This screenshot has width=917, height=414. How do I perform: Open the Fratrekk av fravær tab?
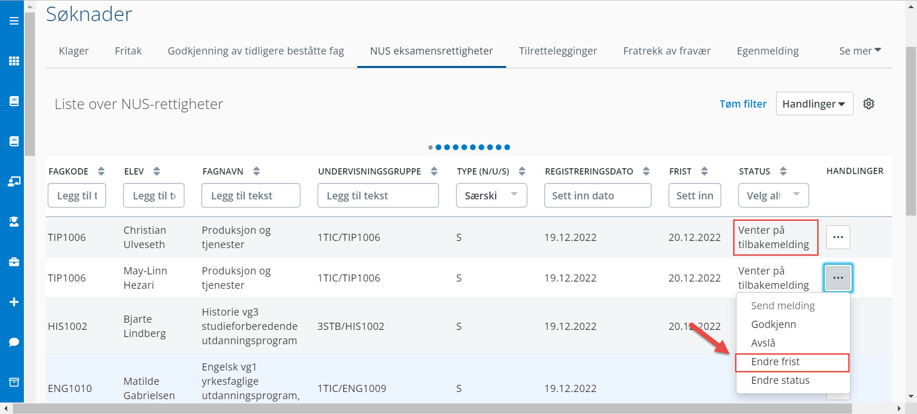coord(667,51)
